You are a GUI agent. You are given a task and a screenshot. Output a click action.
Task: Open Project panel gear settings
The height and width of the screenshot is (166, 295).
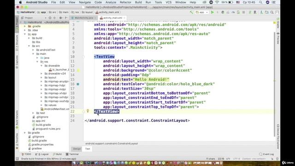61,18
